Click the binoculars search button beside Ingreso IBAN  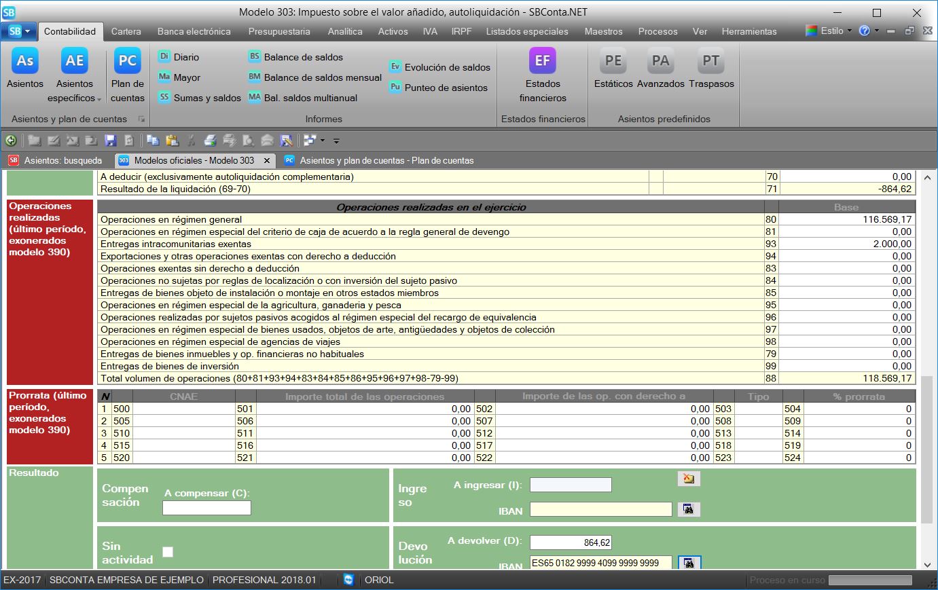pyautogui.click(x=689, y=509)
